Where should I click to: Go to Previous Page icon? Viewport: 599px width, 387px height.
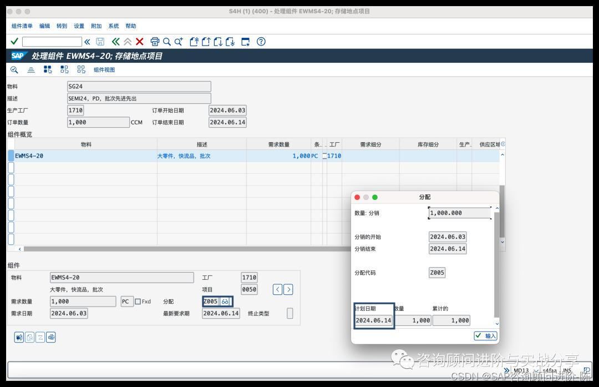click(x=206, y=42)
